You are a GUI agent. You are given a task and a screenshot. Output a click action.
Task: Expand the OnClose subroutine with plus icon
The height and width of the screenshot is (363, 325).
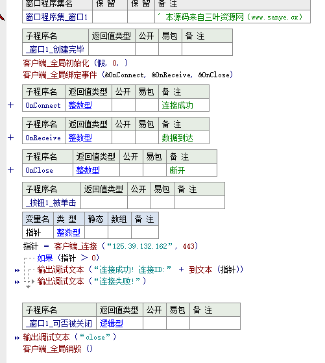pos(10,170)
